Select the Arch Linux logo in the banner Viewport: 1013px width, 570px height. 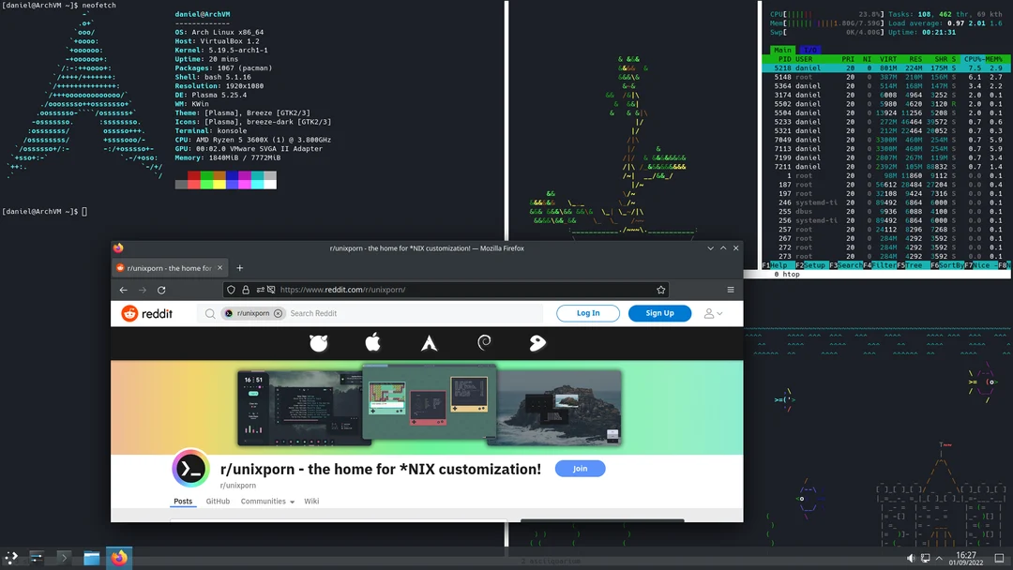click(428, 343)
